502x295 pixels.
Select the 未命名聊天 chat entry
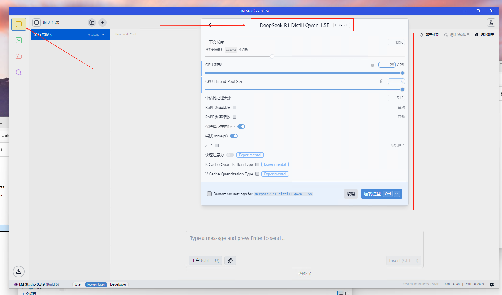(x=71, y=34)
